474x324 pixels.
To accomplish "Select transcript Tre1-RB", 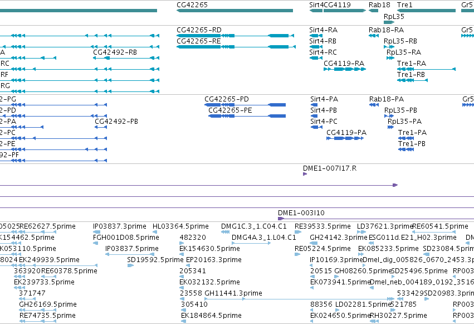I will [411, 75].
